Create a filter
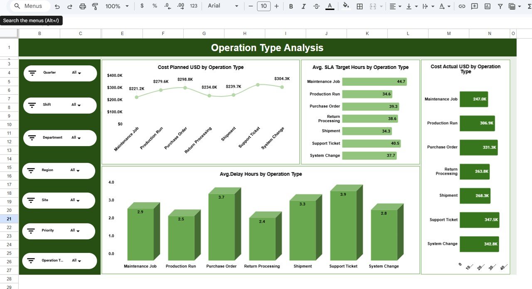Screen dimensions: 532x289 click(x=500, y=6)
